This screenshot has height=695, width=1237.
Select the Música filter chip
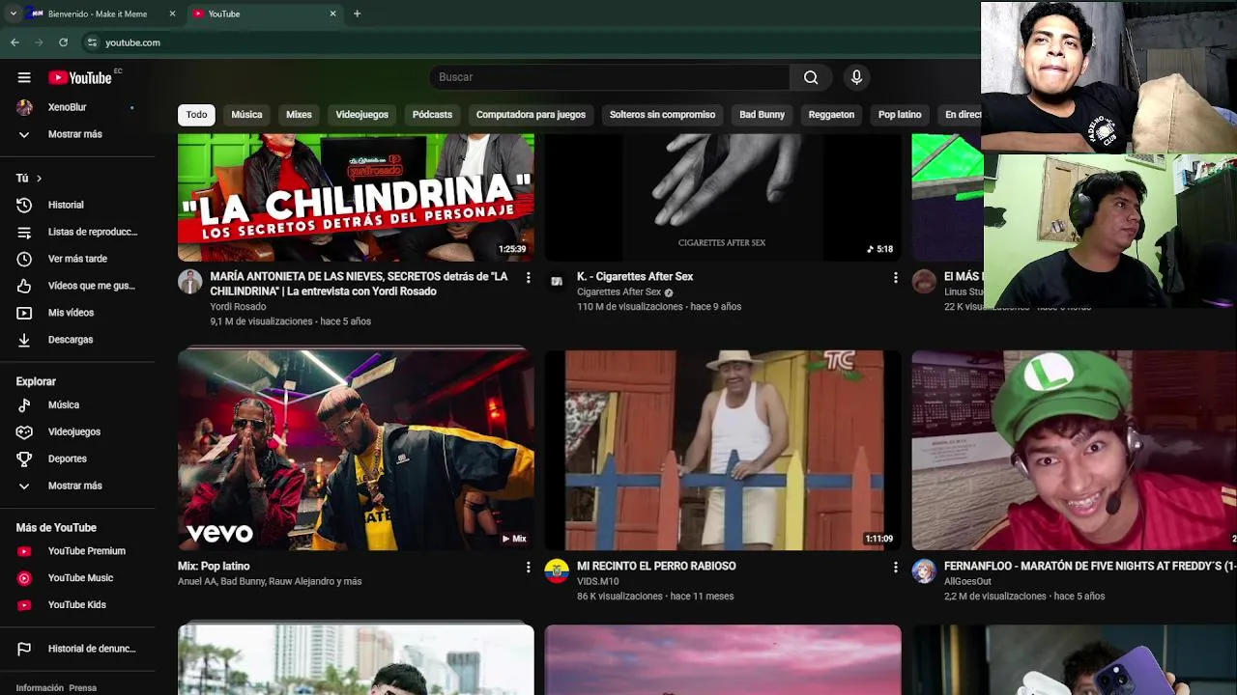click(246, 115)
